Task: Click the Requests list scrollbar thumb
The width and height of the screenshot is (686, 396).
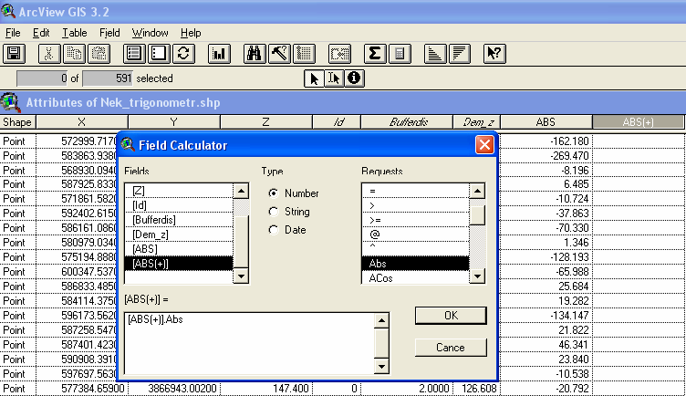Action: coord(477,214)
